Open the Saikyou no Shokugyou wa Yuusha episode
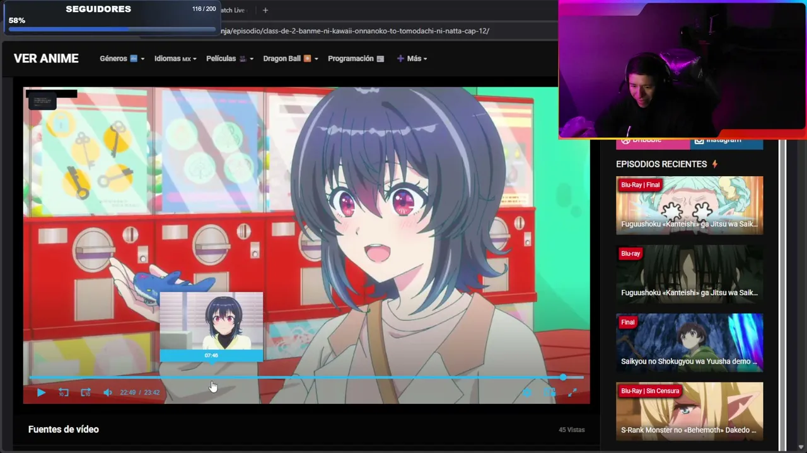This screenshot has height=453, width=807. [689, 343]
